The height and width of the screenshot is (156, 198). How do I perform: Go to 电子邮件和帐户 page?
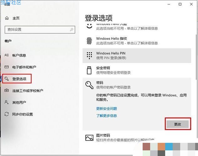coord(24,67)
